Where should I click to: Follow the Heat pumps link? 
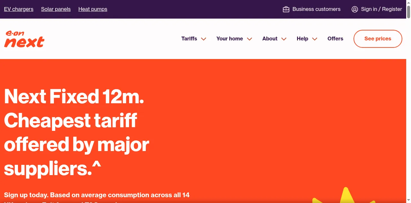pyautogui.click(x=93, y=9)
